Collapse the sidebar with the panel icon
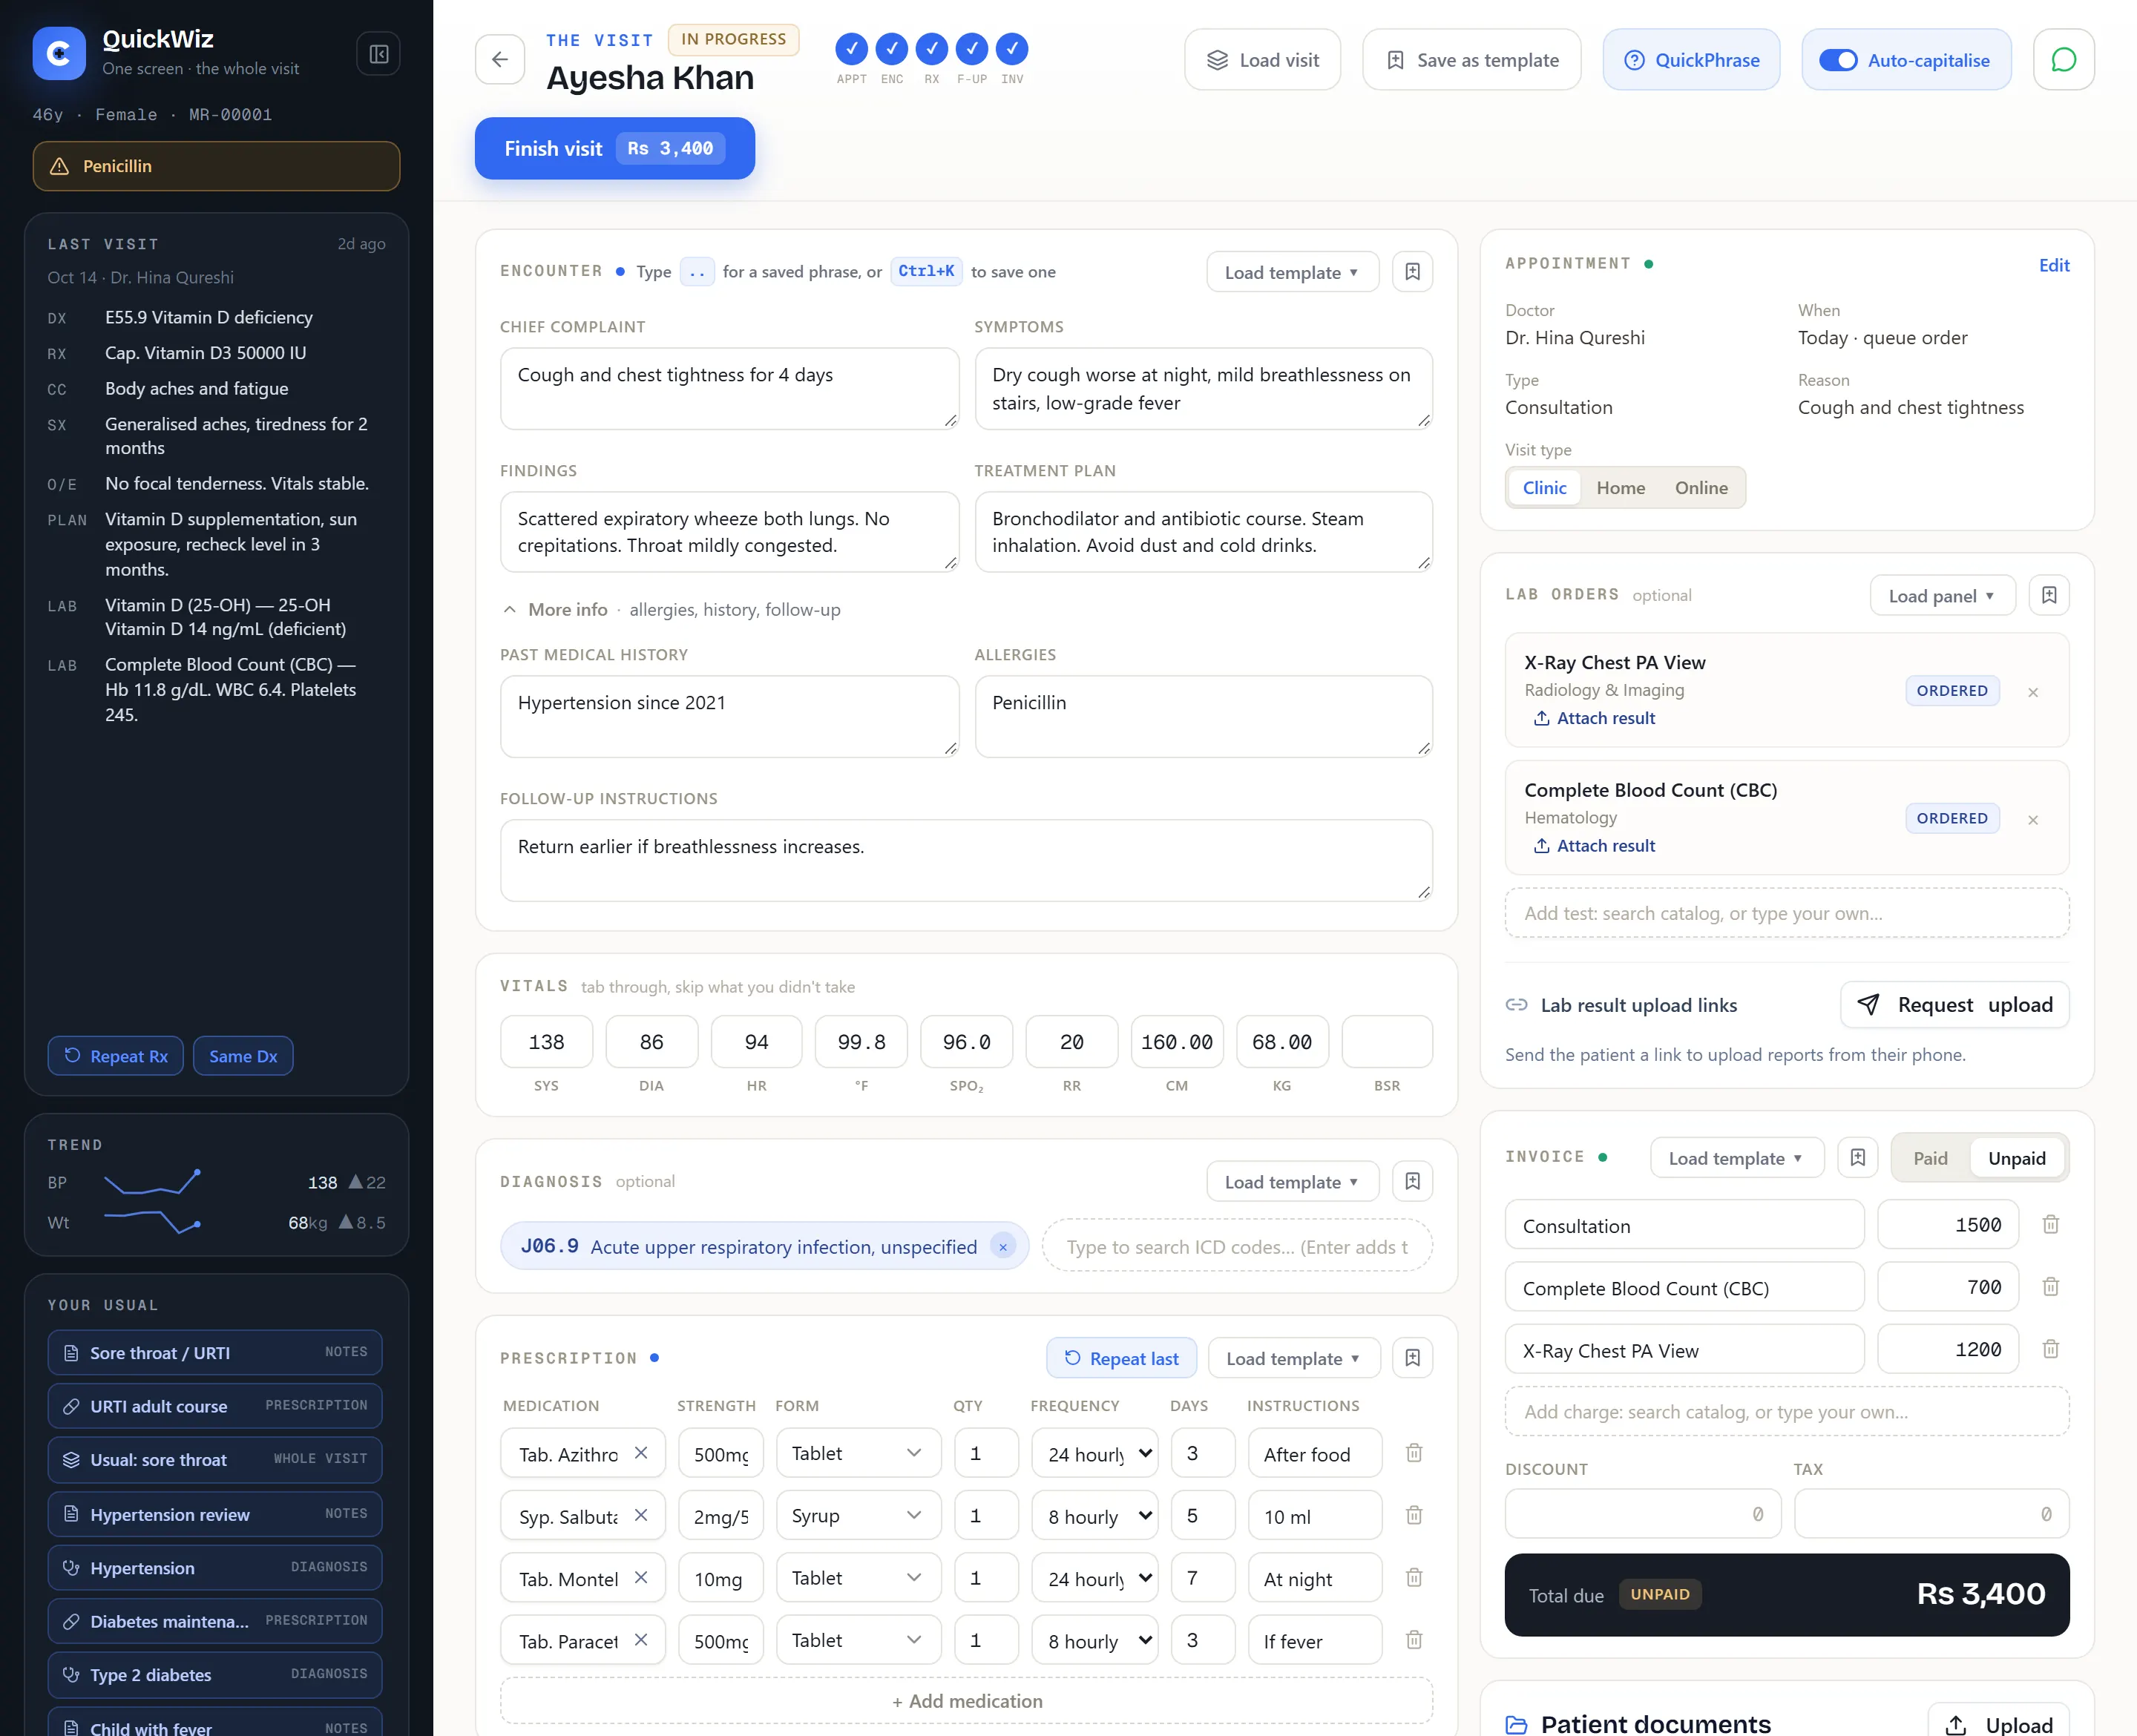The width and height of the screenshot is (2137, 1736). [378, 54]
